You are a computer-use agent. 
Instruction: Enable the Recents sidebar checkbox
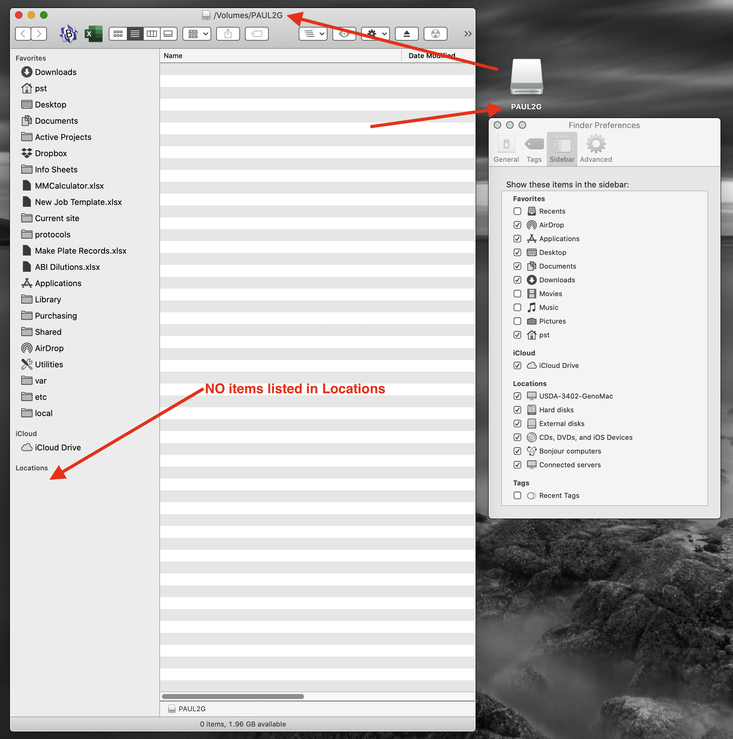point(517,211)
